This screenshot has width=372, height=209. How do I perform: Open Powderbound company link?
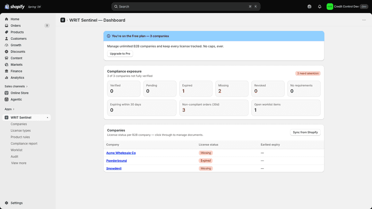[x=116, y=161]
